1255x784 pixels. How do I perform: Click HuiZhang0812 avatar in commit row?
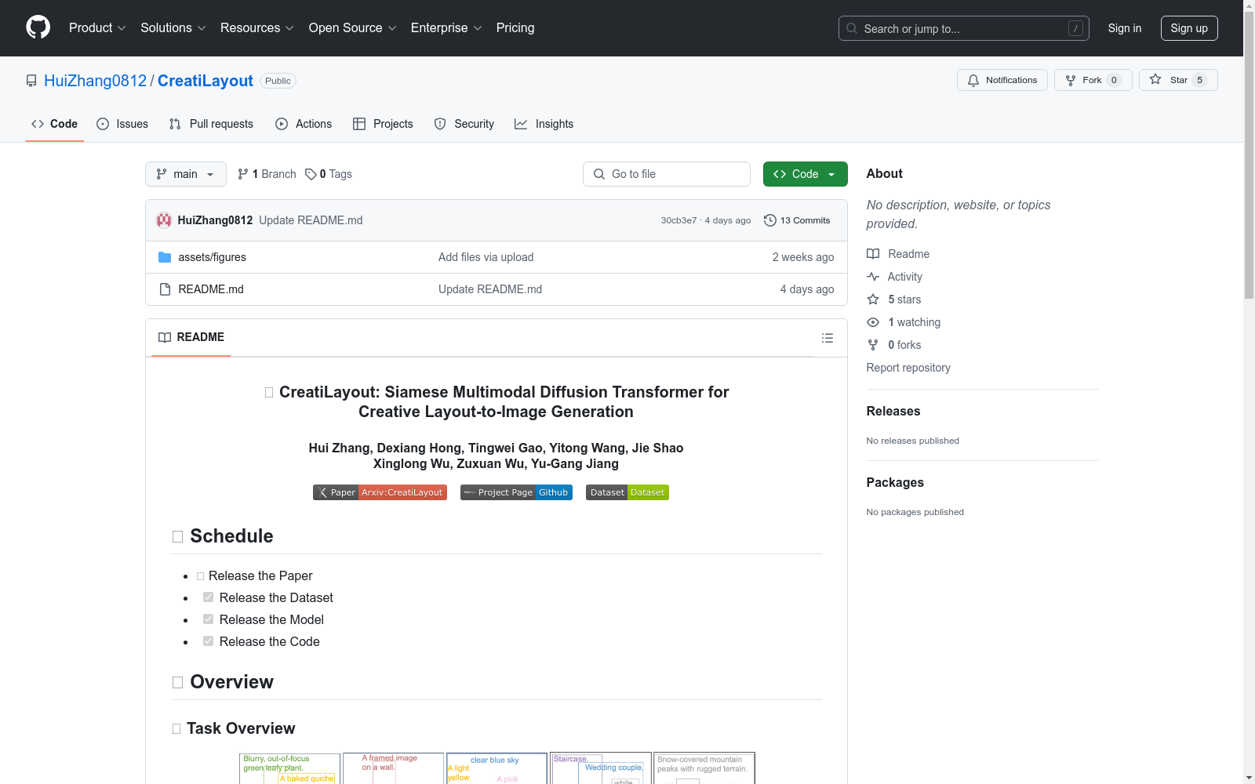pyautogui.click(x=164, y=220)
